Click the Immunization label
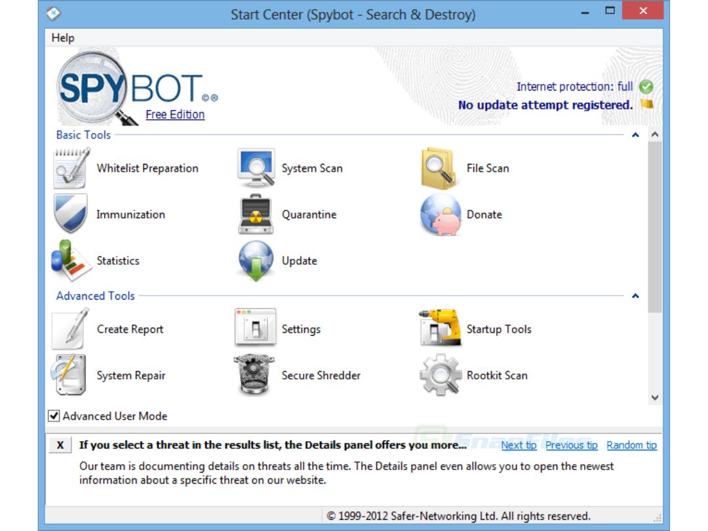Screen dimensions: 708x531 click(x=130, y=214)
